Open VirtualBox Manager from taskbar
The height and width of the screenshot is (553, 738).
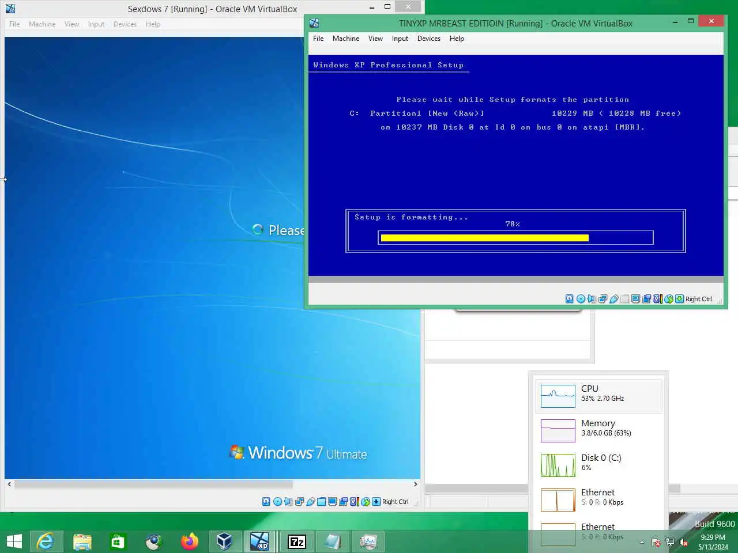[224, 541]
